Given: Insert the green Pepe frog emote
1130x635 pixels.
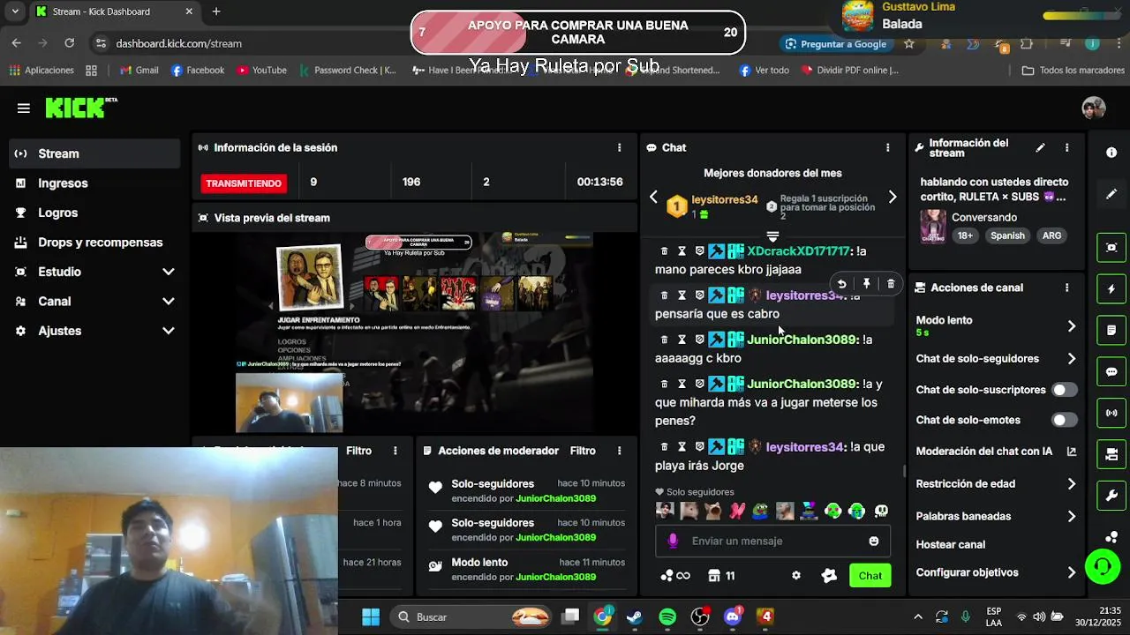Looking at the screenshot, I should point(760,511).
